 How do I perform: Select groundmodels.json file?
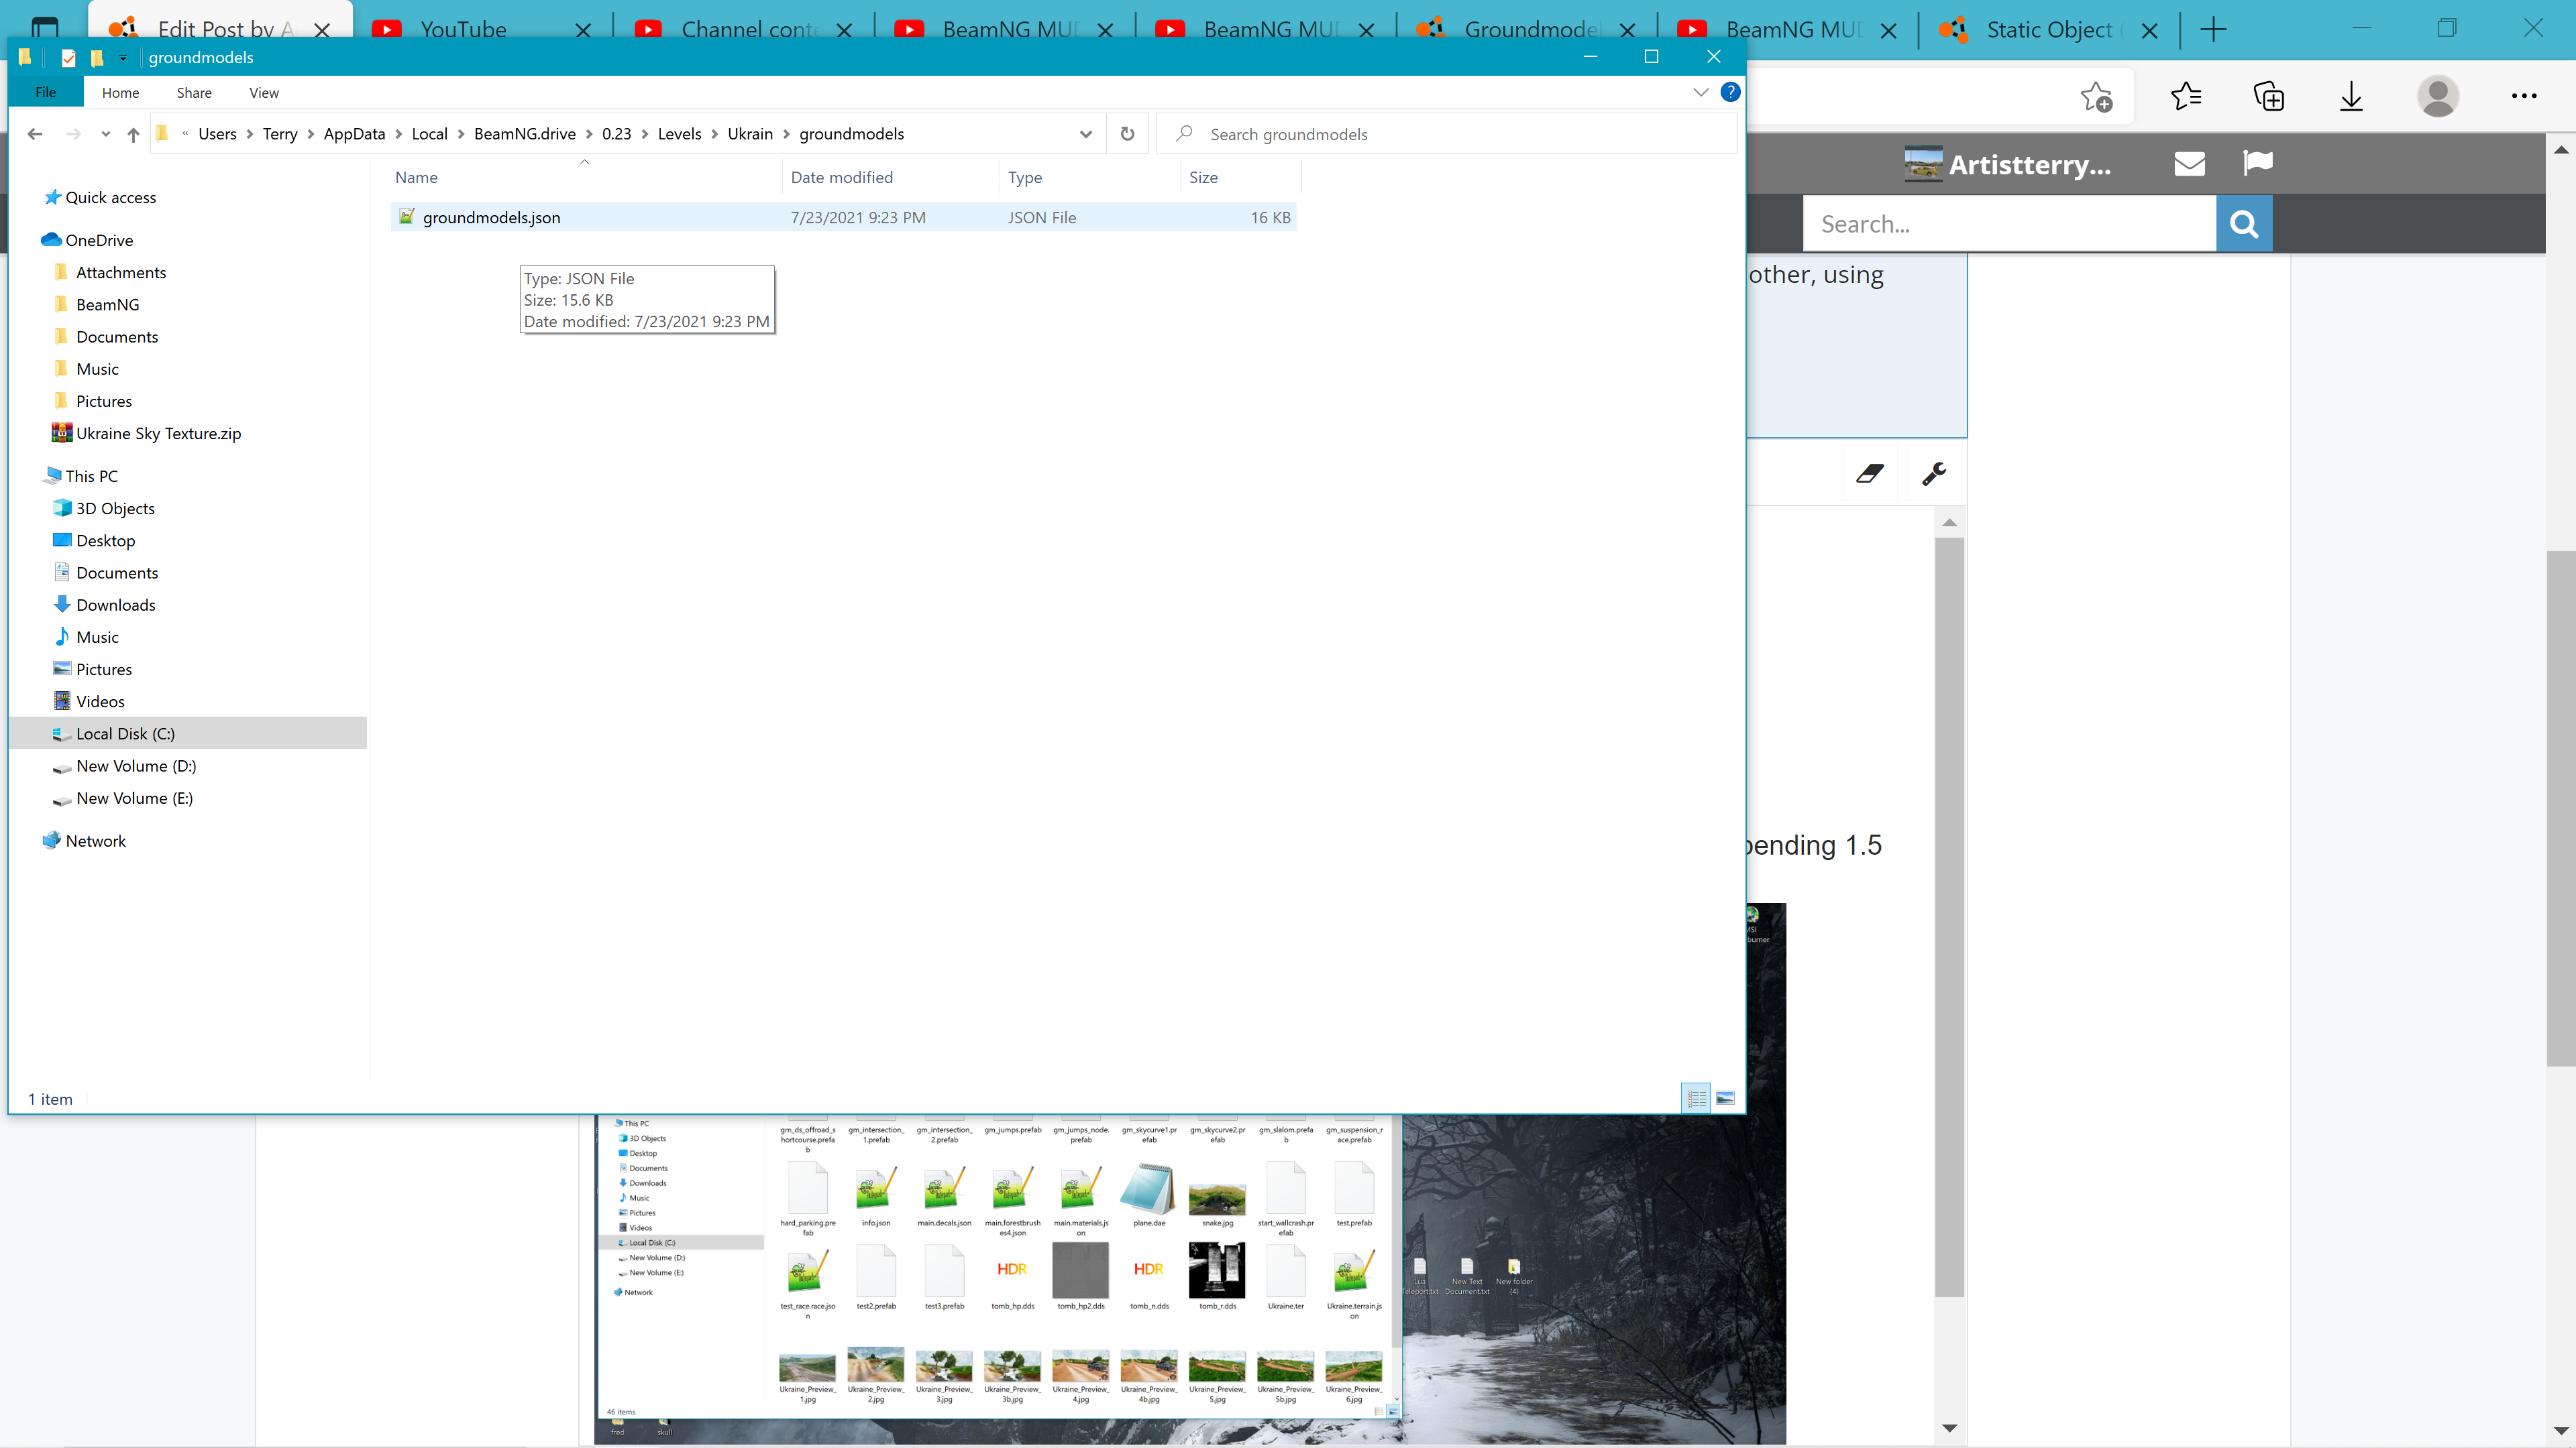(x=491, y=218)
